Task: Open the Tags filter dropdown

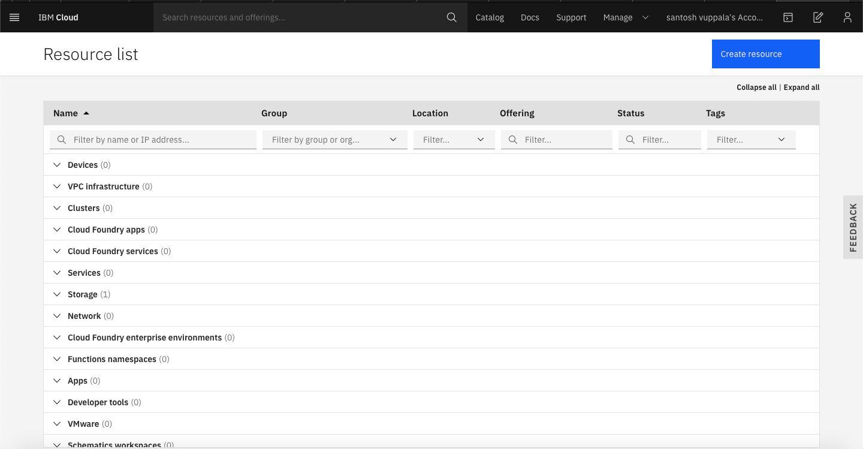Action: click(752, 140)
